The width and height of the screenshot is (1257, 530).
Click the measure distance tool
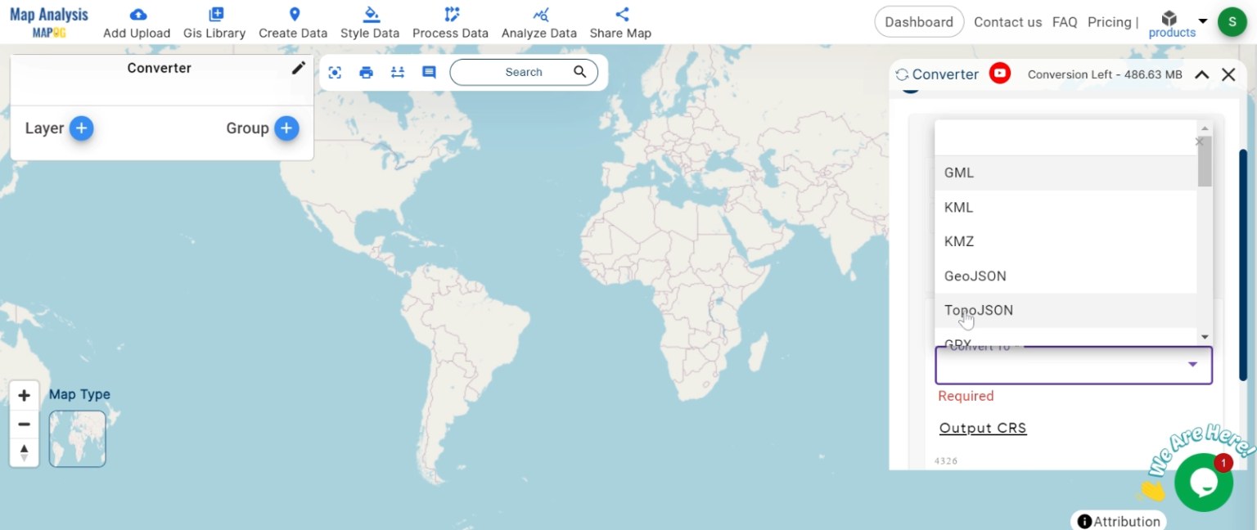[x=397, y=72]
